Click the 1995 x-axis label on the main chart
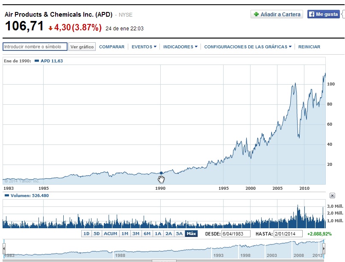Viewport: 345px width, 262px height. [x=224, y=188]
